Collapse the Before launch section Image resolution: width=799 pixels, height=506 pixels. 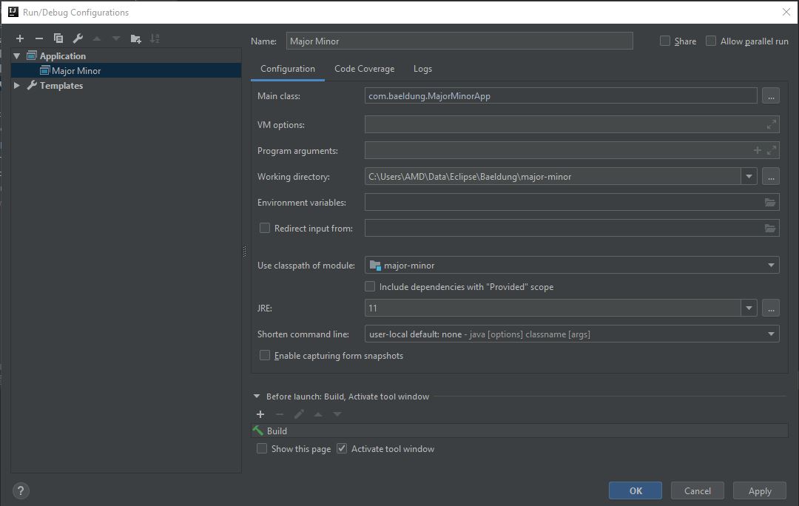256,396
